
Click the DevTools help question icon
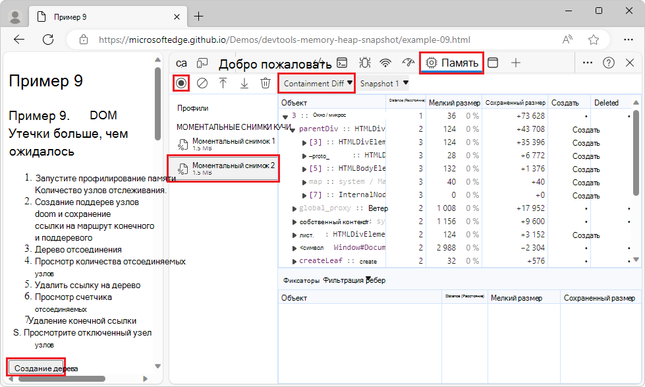tap(608, 63)
